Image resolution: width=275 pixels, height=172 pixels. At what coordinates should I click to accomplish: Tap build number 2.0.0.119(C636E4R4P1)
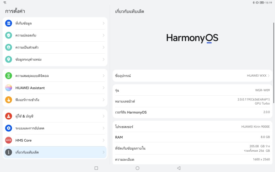tap(254, 99)
